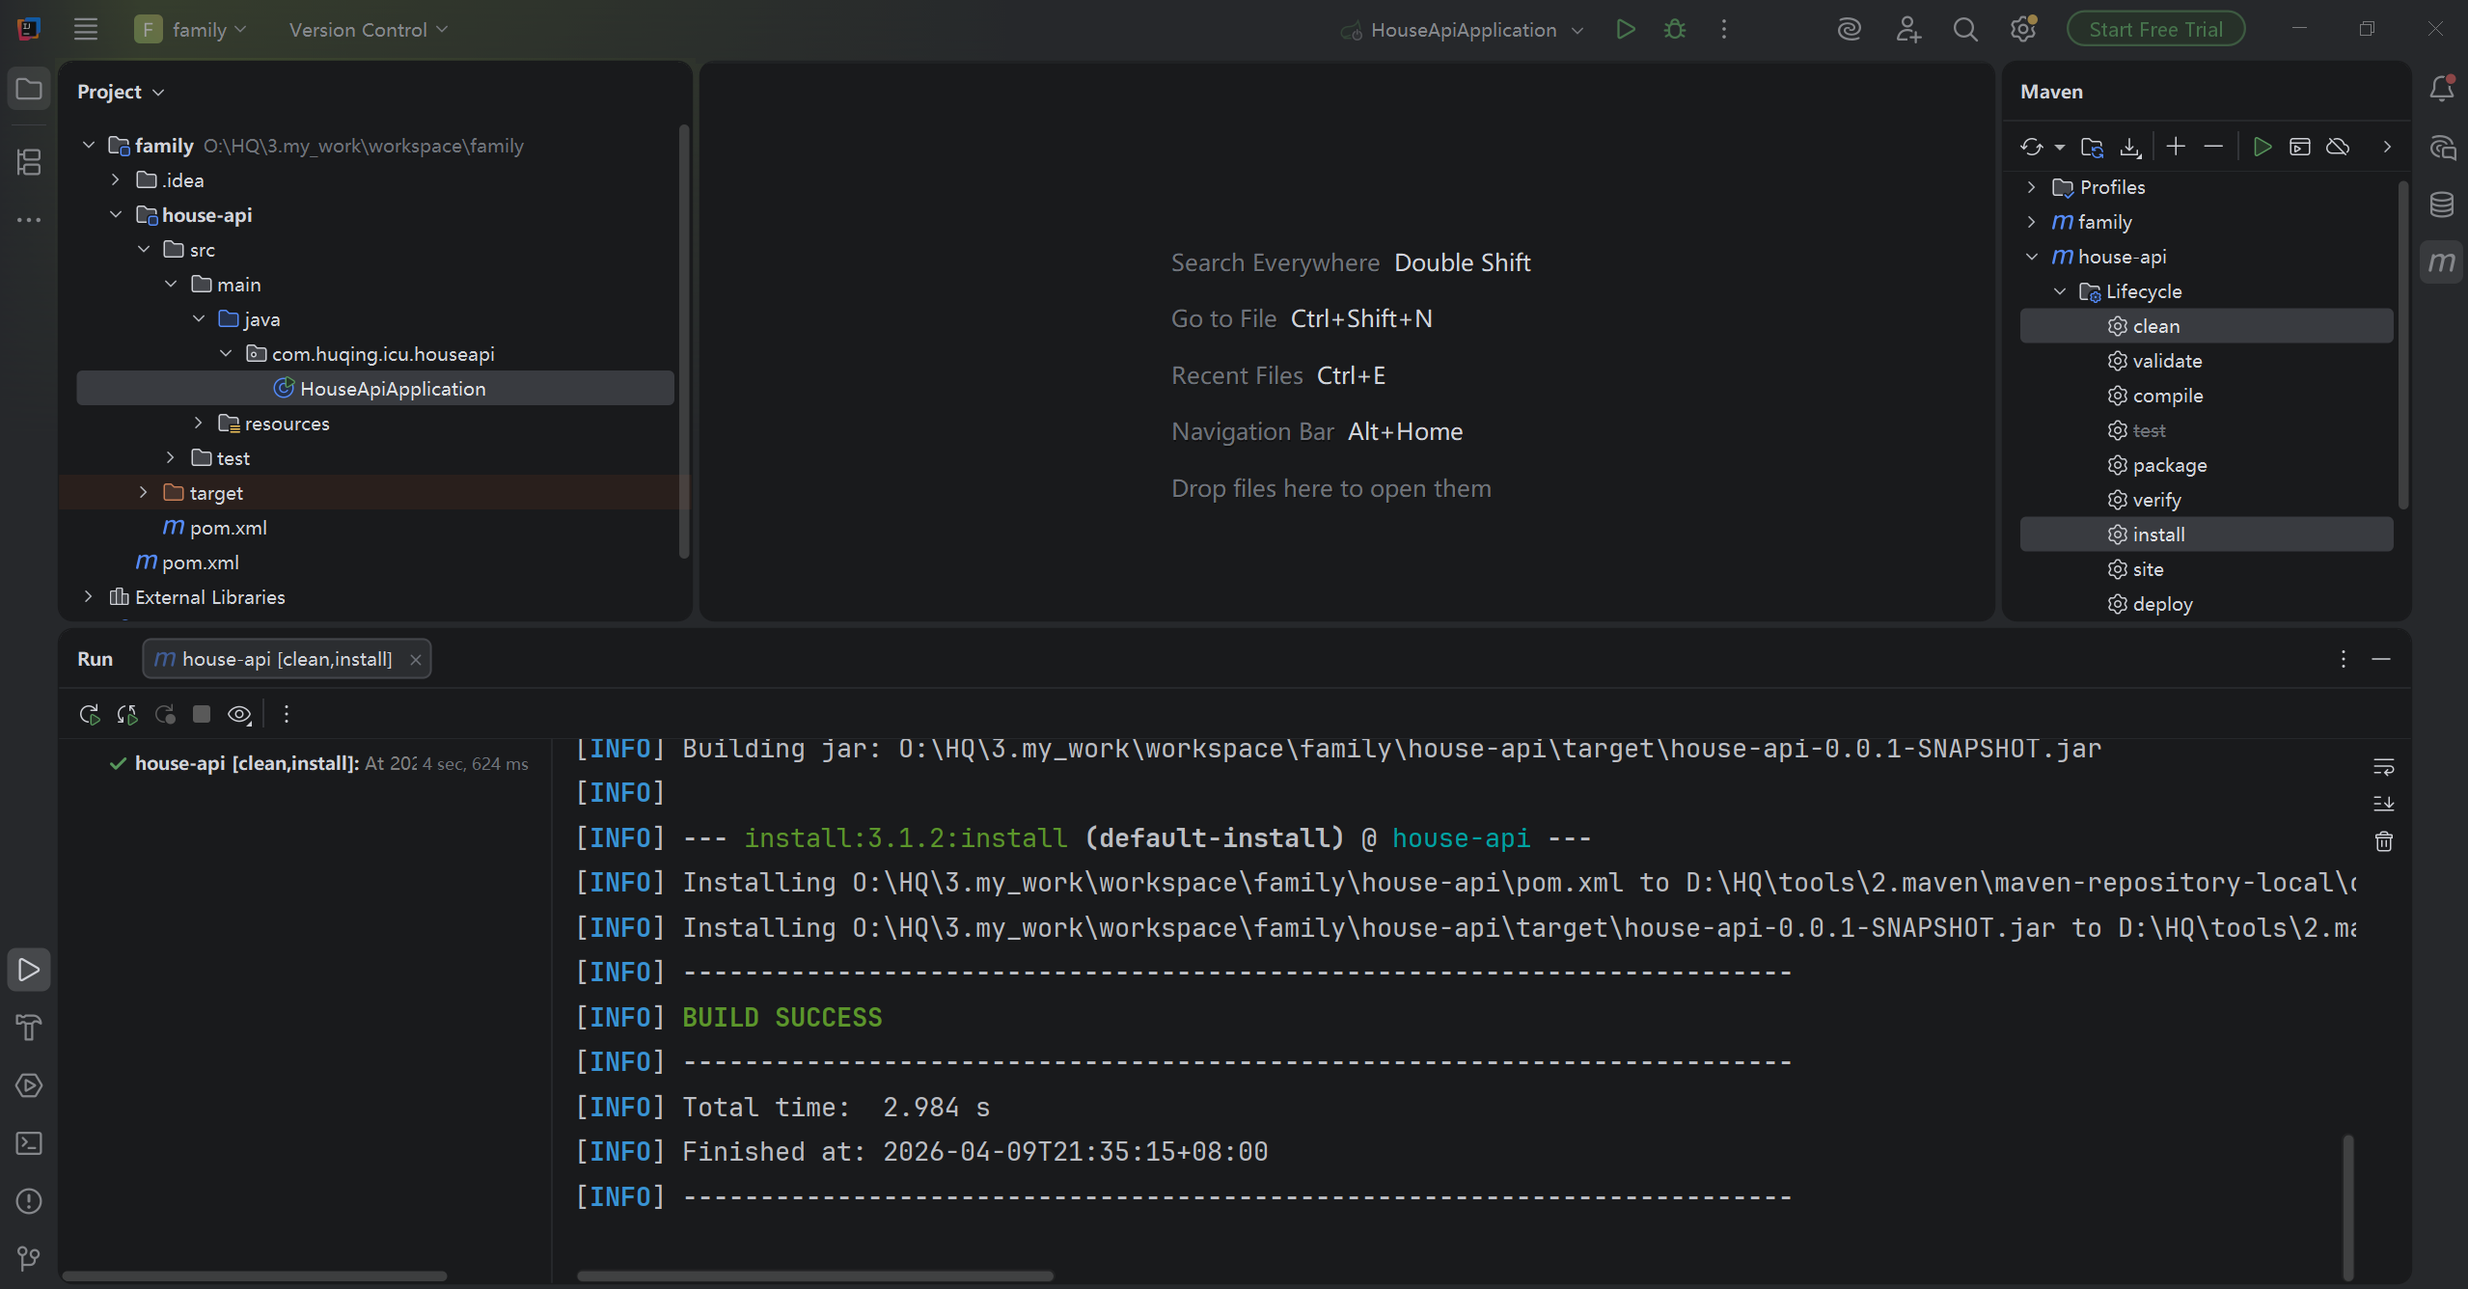Open Execute Maven Goal icon in the Maven toolbar
This screenshot has height=1289, width=2468.
(x=2300, y=147)
